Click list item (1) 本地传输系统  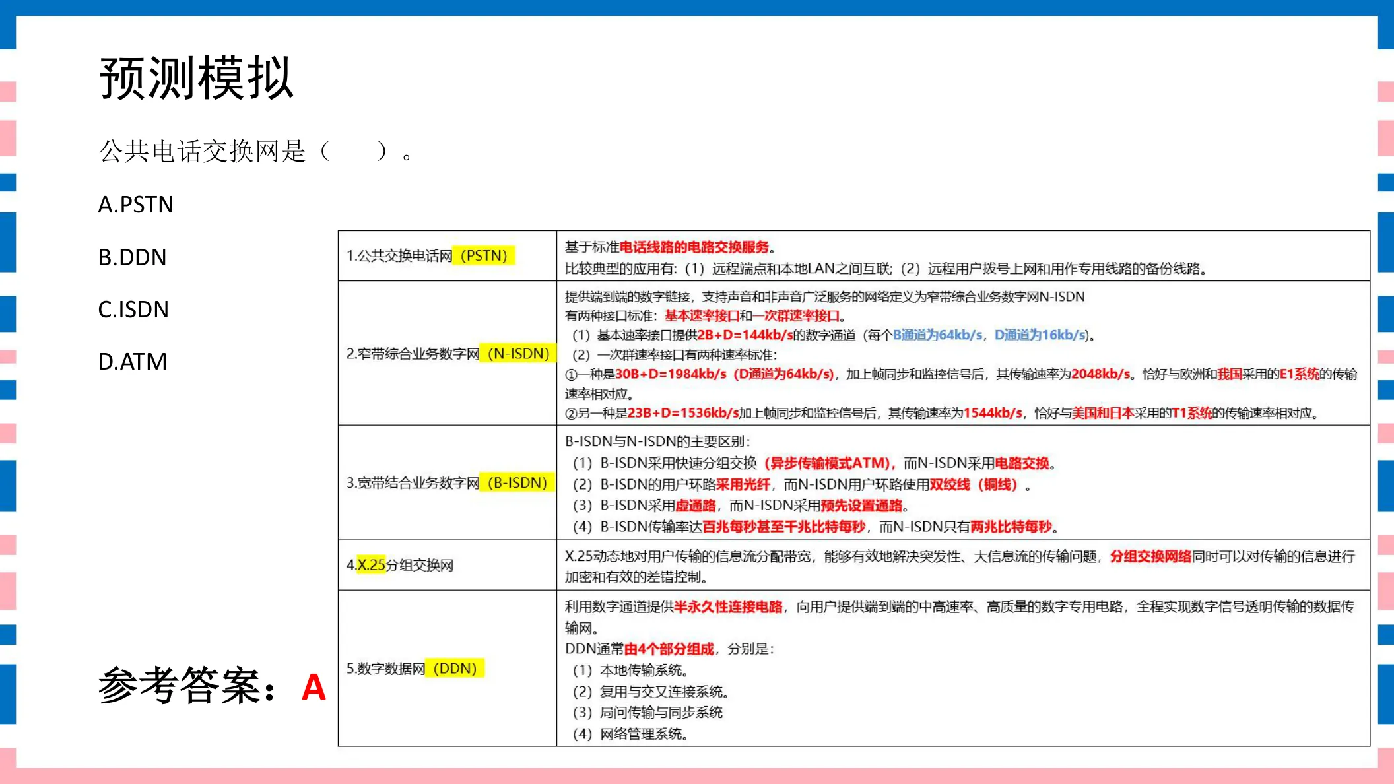[x=630, y=670]
